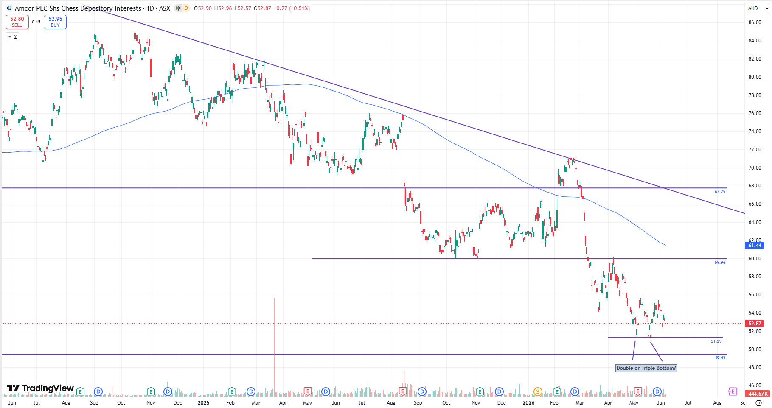The width and height of the screenshot is (772, 408).
Task: Select the 59.96 horizontal line
Action: coord(519,259)
